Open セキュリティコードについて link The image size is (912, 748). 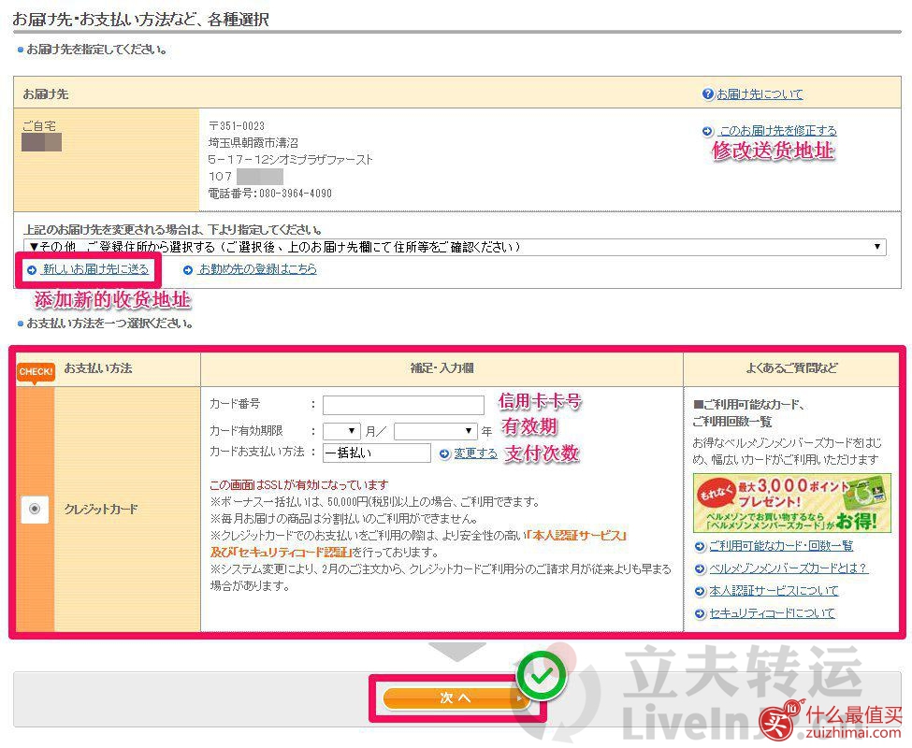click(x=772, y=613)
